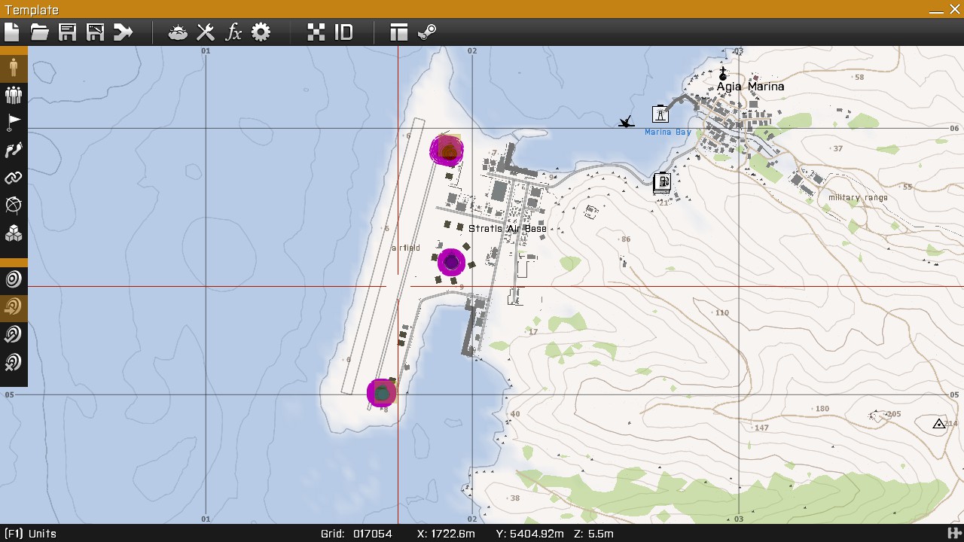Image resolution: width=964 pixels, height=542 pixels.
Task: Toggle the panel layout icon
Action: 398,32
